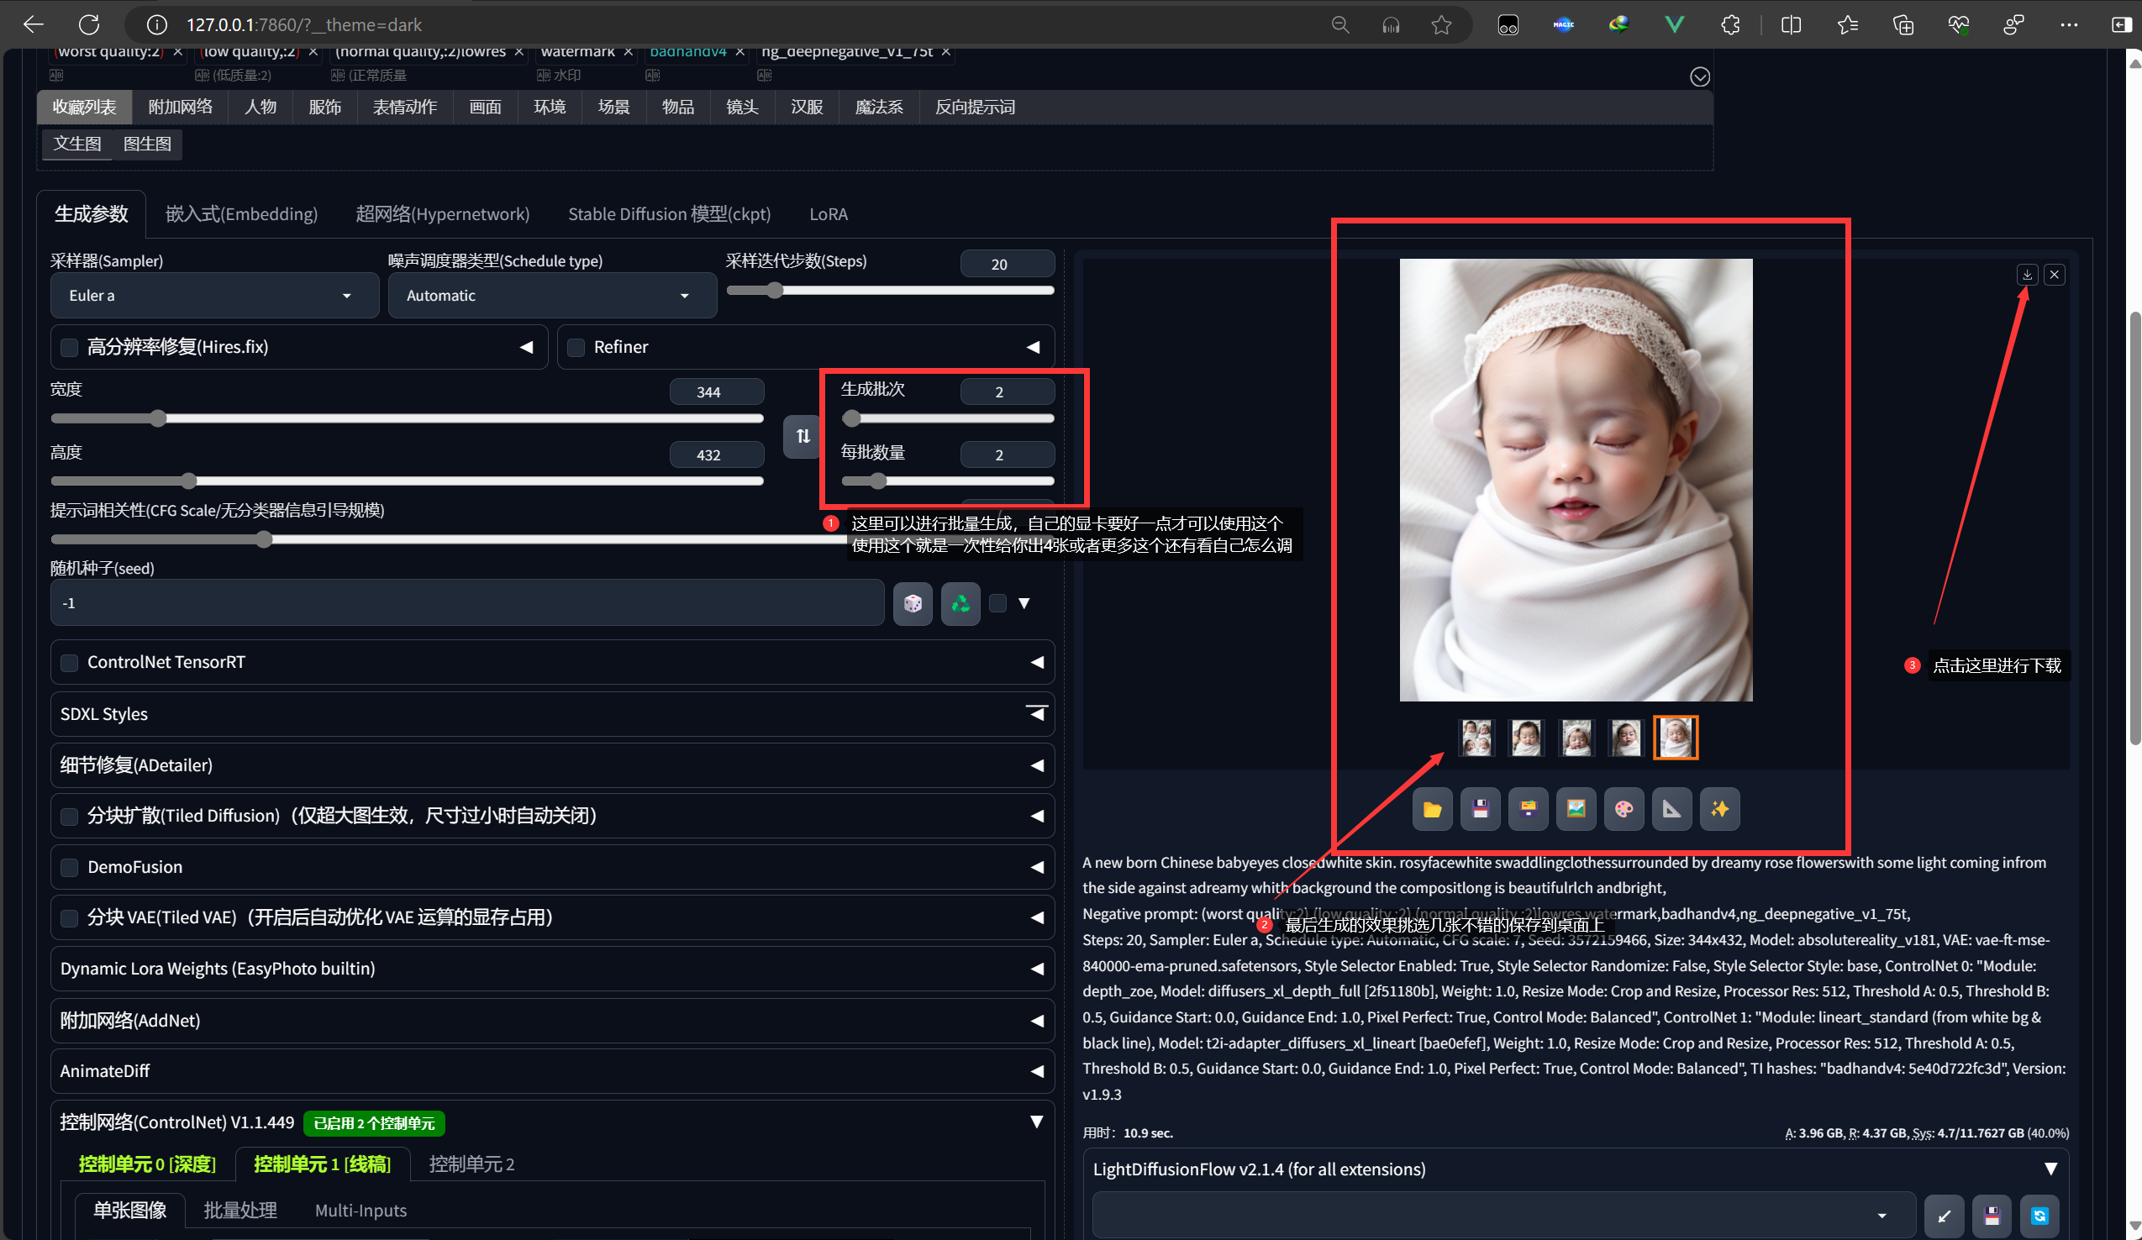Reuse last seed with recycle icon
Screen dimensions: 2142x1240
(960, 603)
